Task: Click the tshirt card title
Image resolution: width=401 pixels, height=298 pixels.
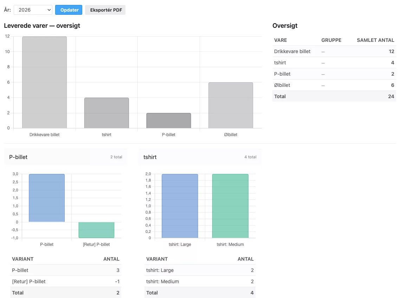Action: pyautogui.click(x=150, y=157)
